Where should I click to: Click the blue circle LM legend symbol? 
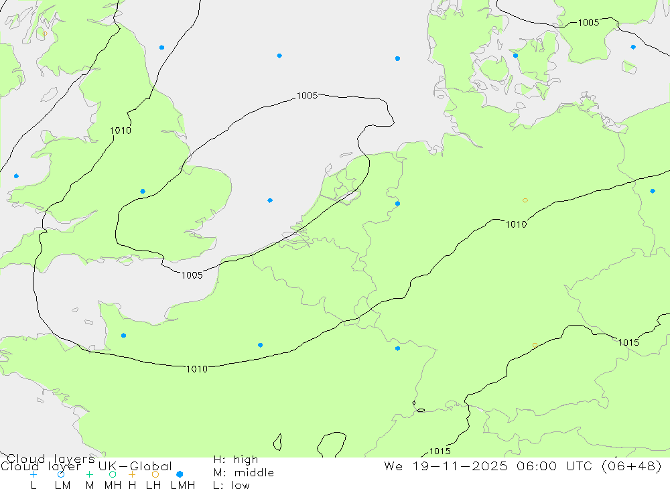61,474
